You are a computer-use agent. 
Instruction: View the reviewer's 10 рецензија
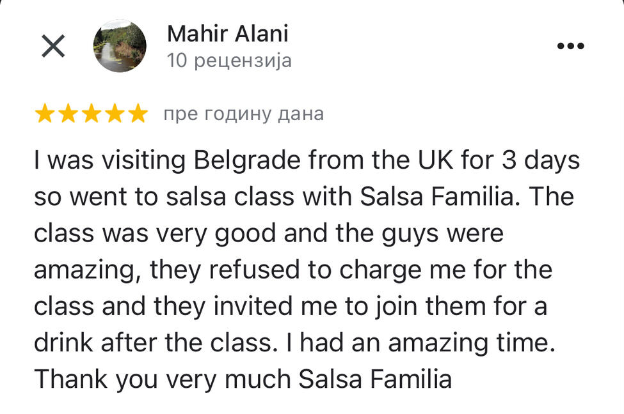pos(228,61)
